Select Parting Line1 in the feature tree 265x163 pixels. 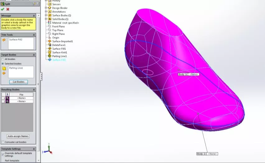click(59, 56)
